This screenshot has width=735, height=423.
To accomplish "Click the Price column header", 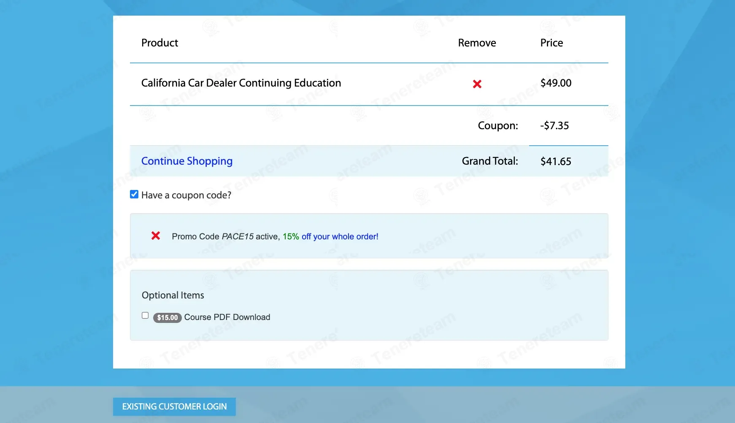I will pos(551,43).
